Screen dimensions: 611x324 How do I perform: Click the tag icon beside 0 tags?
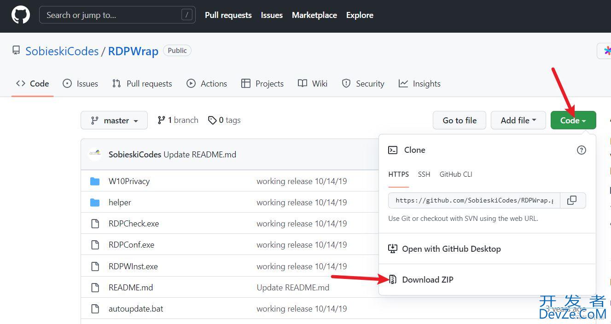coord(212,120)
